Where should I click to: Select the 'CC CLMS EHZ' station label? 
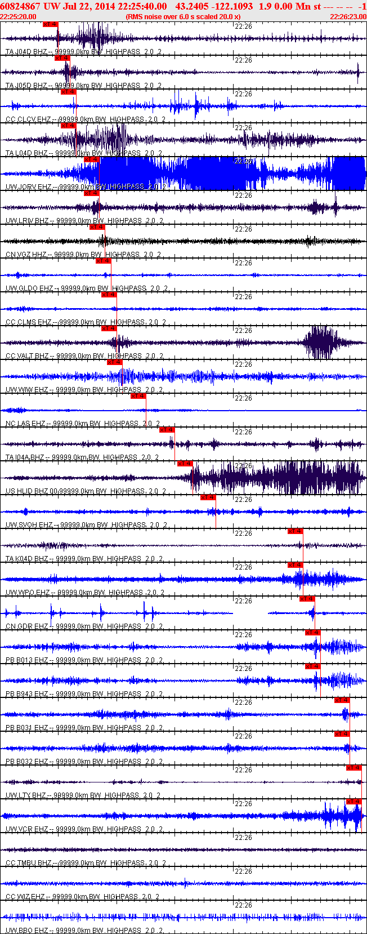point(29,322)
